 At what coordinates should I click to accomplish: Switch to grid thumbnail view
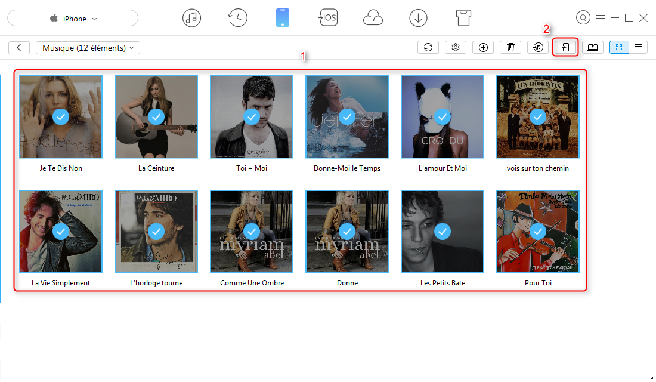[x=619, y=47]
